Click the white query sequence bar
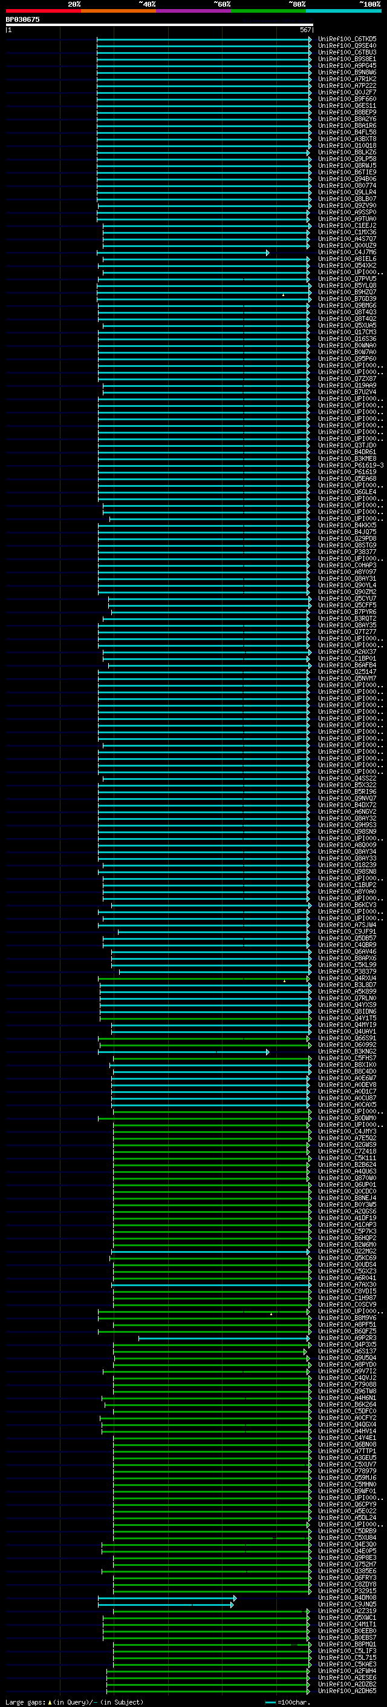 [x=160, y=24]
